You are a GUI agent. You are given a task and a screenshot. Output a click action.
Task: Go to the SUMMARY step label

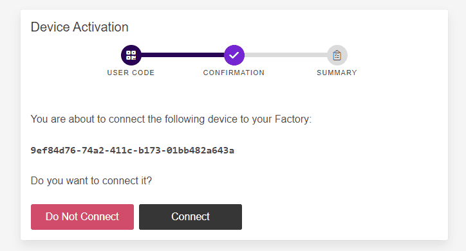[x=337, y=73]
